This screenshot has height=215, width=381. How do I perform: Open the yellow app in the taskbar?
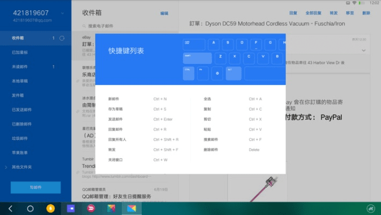tap(50, 209)
